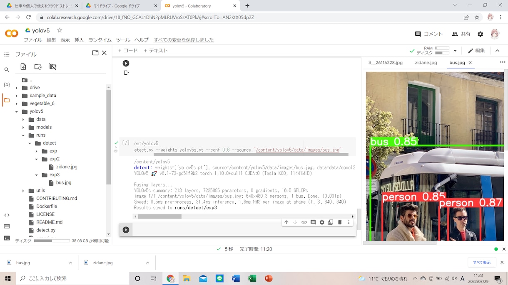Add a code cell with + コード
Image resolution: width=508 pixels, height=285 pixels.
(128, 51)
